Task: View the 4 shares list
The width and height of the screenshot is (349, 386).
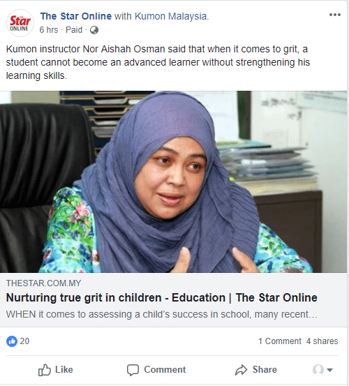Action: coord(322,341)
